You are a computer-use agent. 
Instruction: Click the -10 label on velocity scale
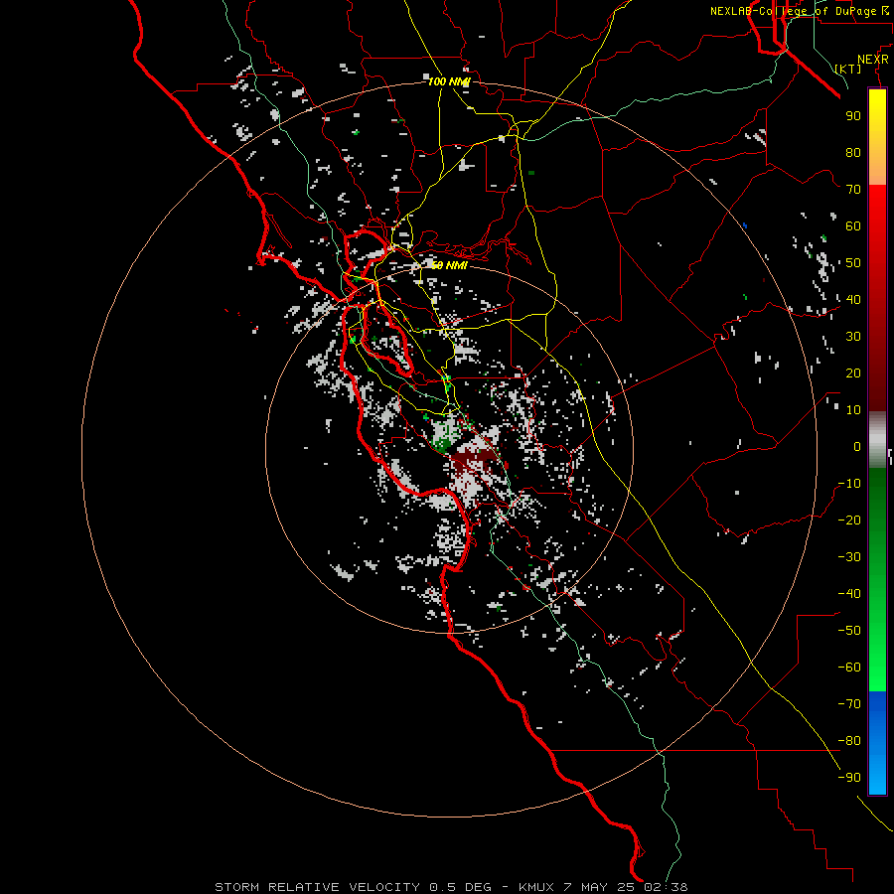[x=849, y=484]
